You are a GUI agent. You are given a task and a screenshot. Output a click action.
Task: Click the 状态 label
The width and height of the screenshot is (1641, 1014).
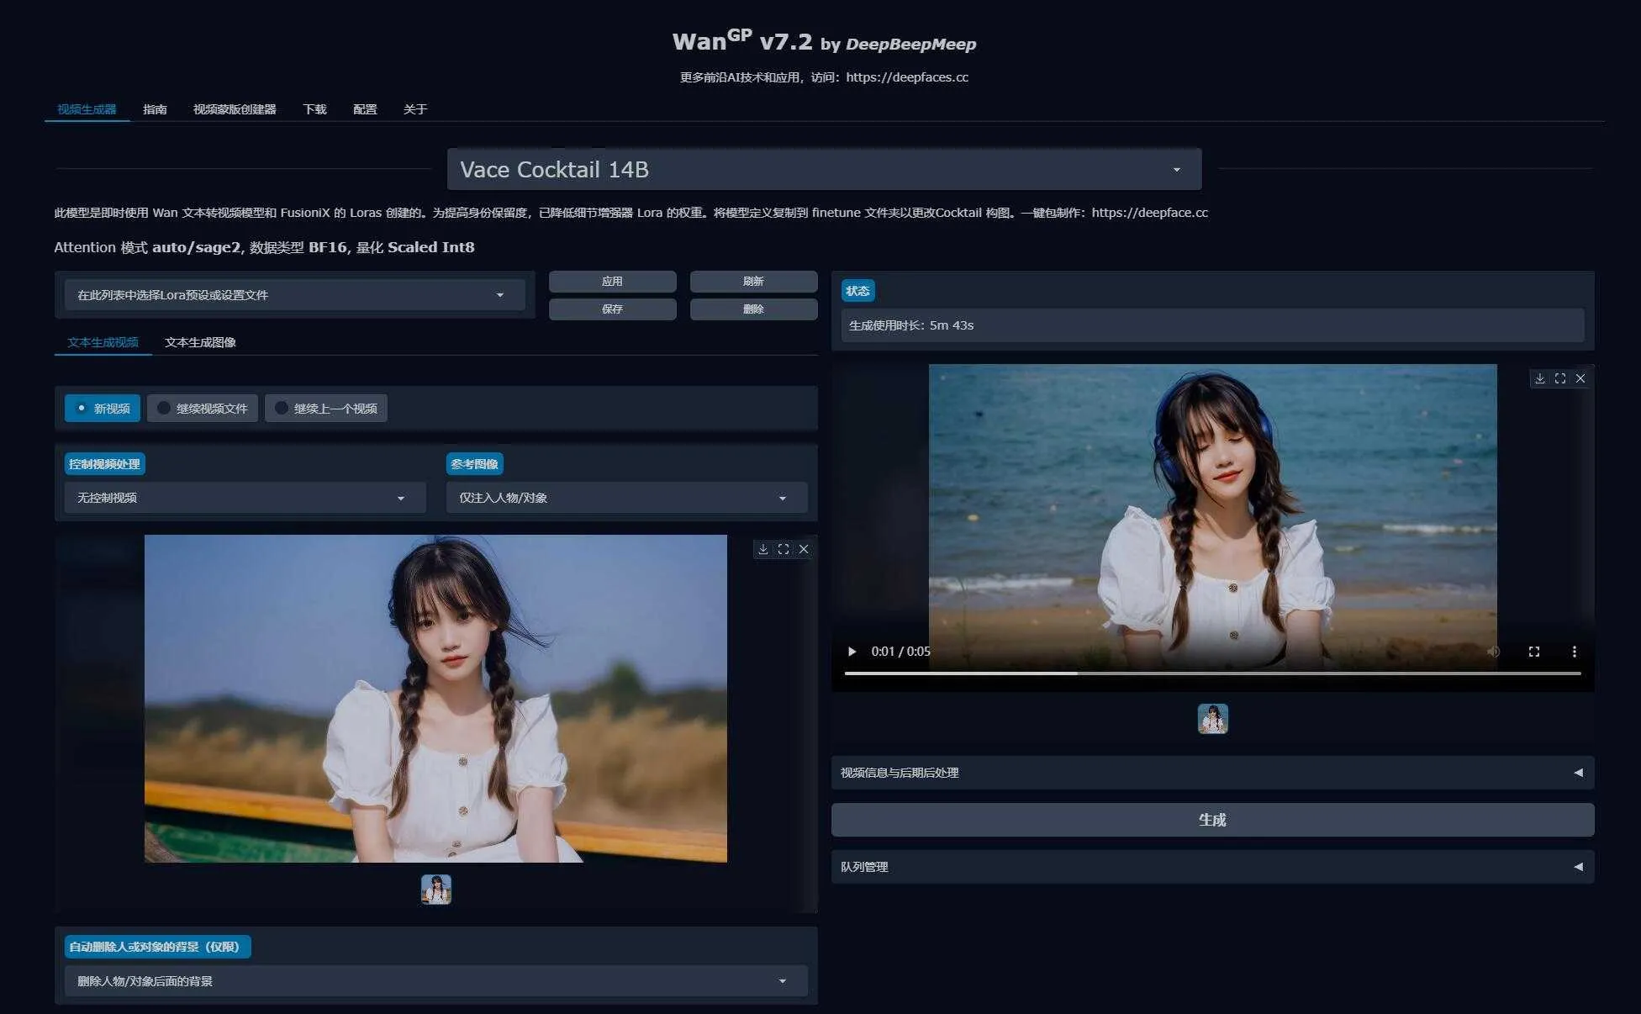click(x=857, y=291)
